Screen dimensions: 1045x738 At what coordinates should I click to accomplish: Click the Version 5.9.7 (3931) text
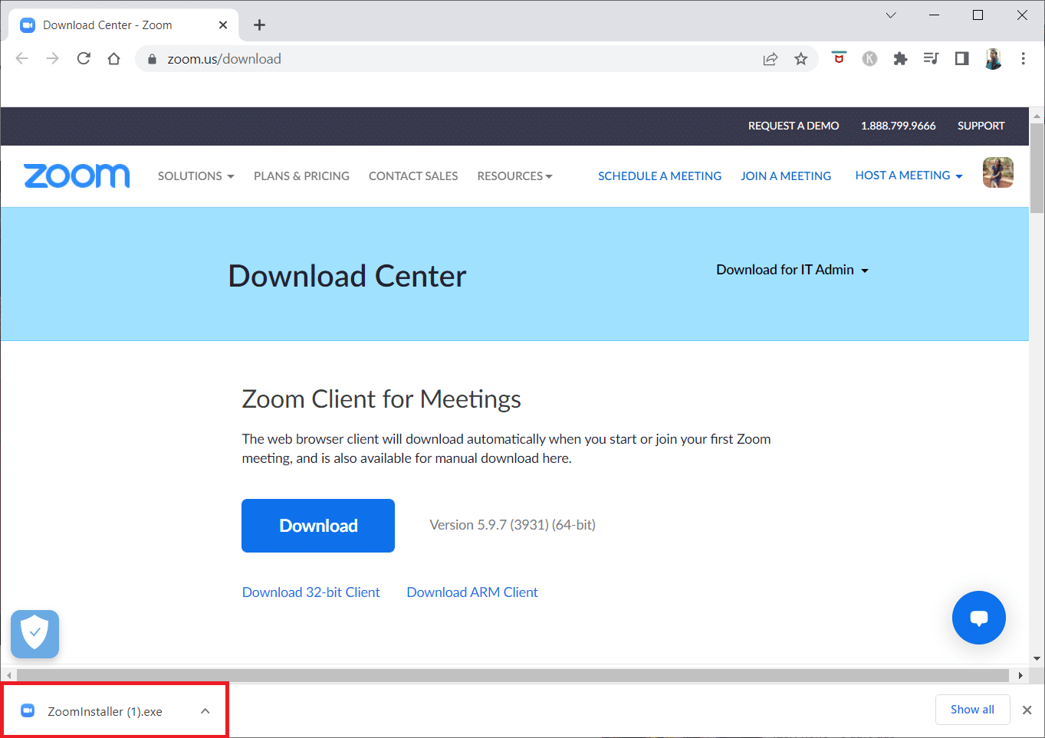[x=512, y=525]
